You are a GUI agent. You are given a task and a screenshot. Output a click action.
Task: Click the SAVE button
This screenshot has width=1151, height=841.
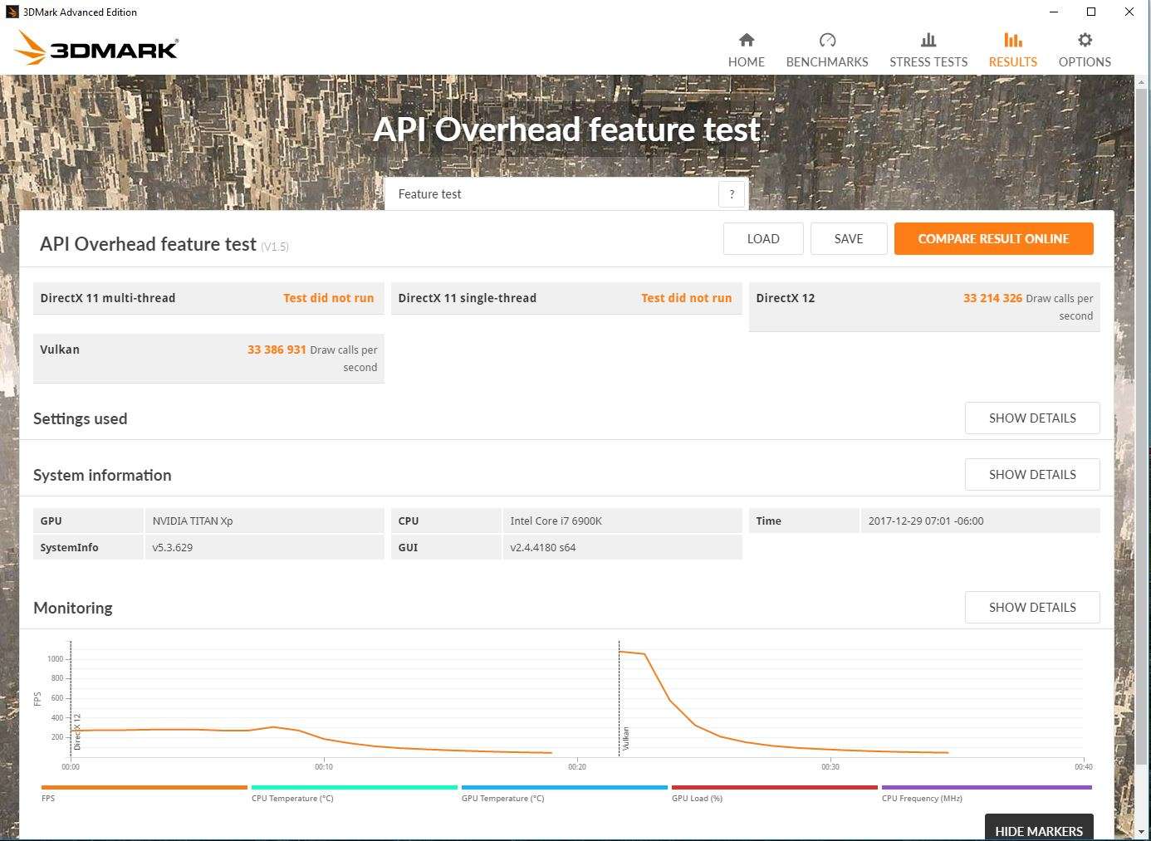(x=849, y=238)
